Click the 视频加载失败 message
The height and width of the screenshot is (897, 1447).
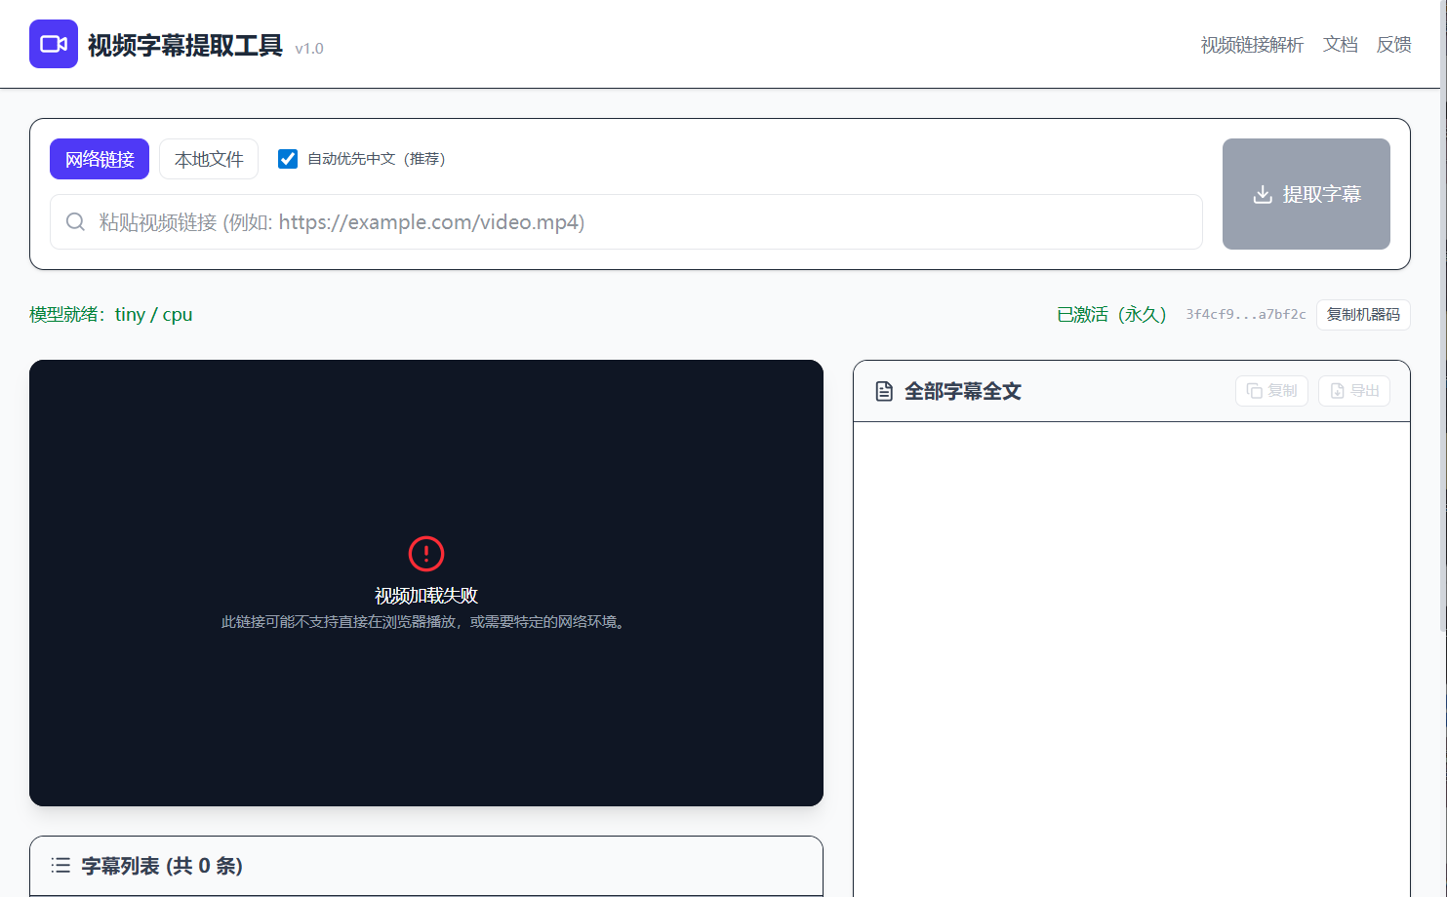click(426, 596)
